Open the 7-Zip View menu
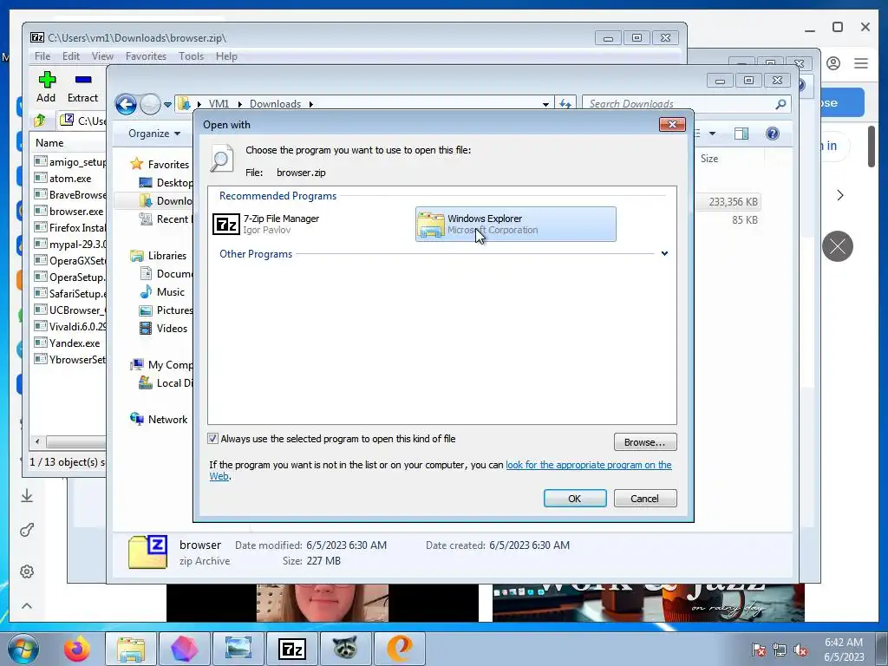This screenshot has height=666, width=888. point(102,56)
